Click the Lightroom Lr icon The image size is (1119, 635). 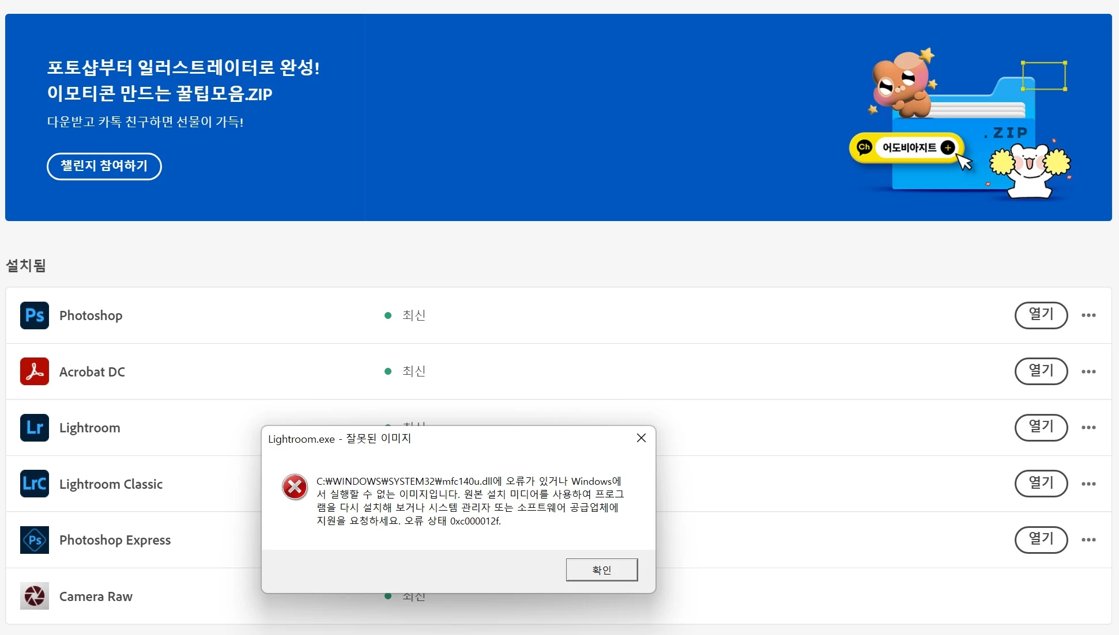35,428
